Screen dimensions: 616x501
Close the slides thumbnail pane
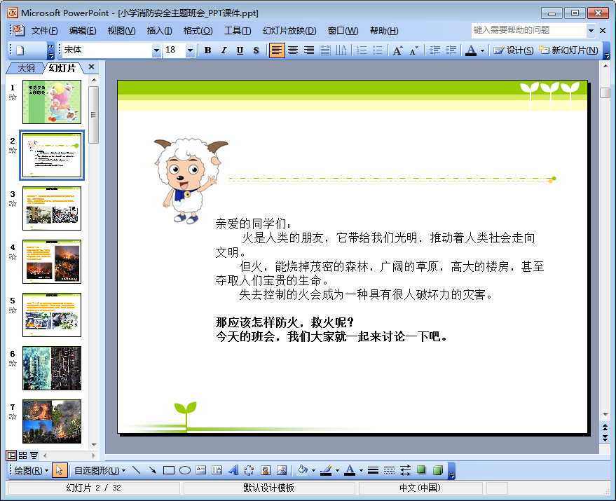point(92,67)
